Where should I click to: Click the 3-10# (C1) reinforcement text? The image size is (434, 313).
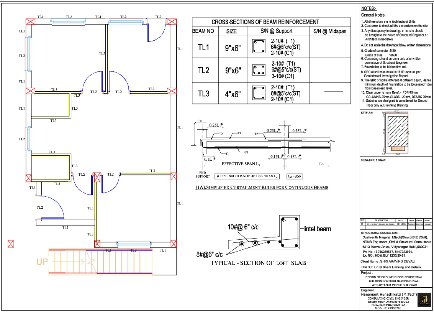pyautogui.click(x=283, y=76)
